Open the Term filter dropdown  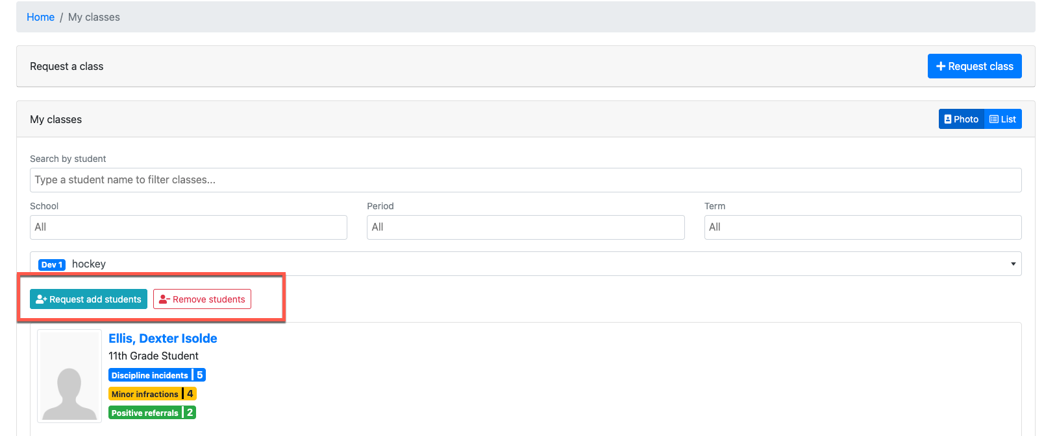pos(862,227)
